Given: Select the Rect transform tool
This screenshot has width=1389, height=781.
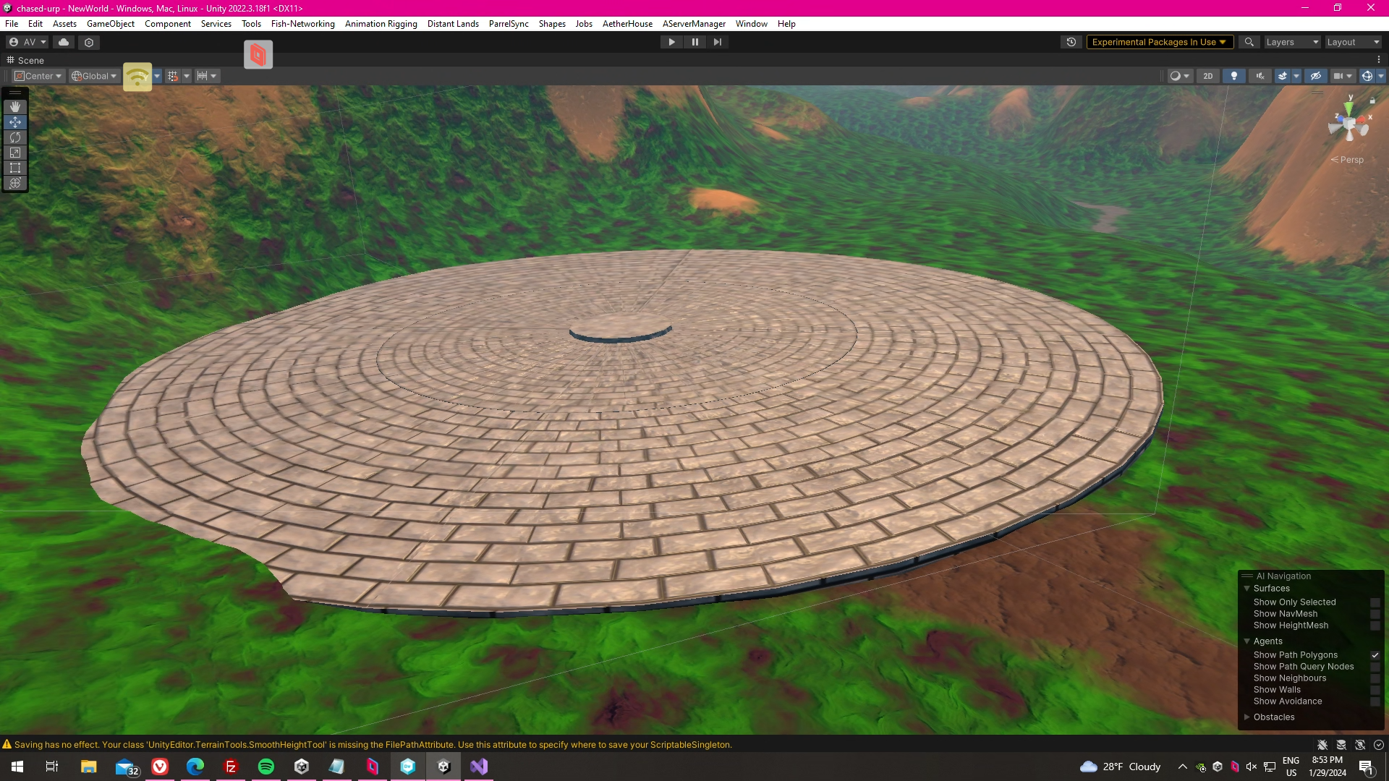Looking at the screenshot, I should coord(15,168).
